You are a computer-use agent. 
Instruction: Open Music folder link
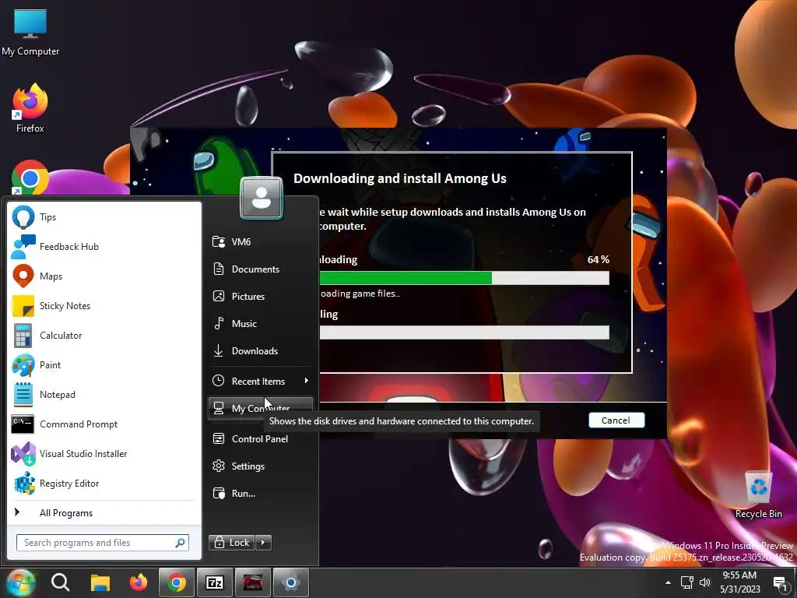coord(261,323)
